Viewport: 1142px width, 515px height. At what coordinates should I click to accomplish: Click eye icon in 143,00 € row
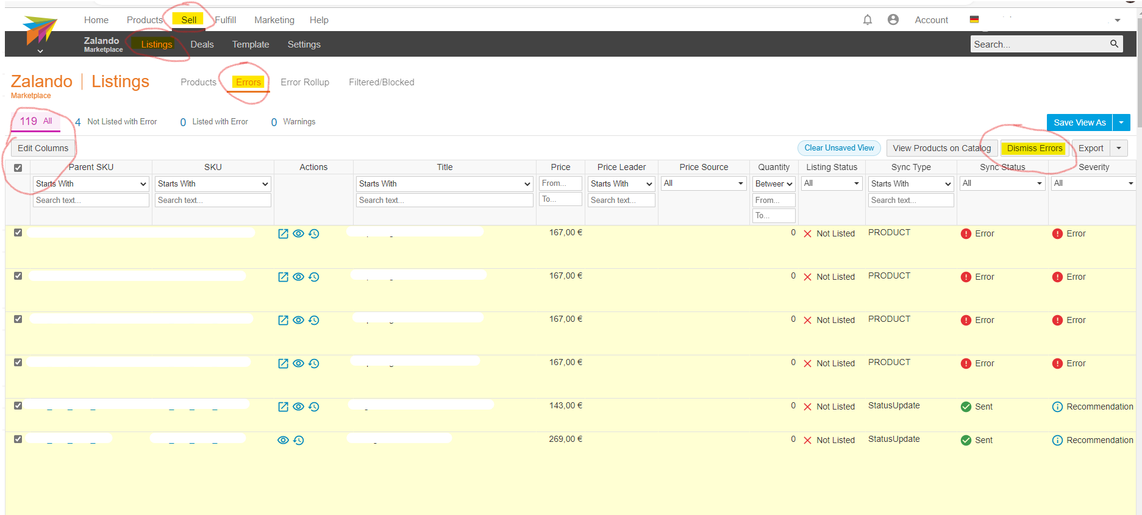point(298,407)
